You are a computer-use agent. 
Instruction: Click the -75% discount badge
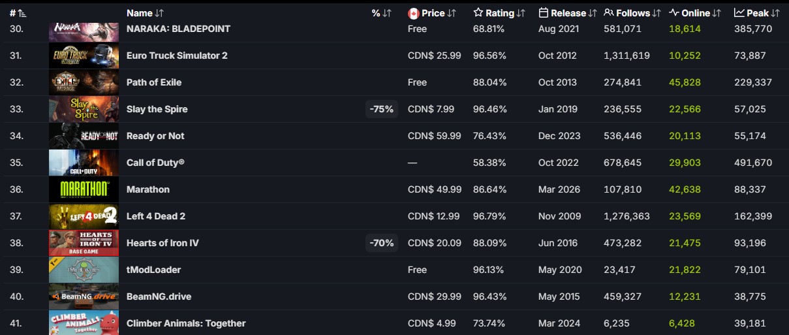[382, 109]
